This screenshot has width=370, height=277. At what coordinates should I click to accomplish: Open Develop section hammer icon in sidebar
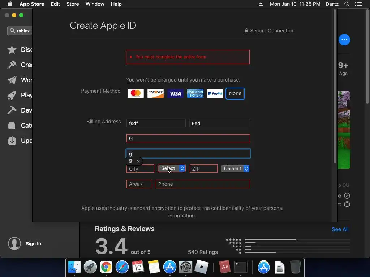coord(12,110)
